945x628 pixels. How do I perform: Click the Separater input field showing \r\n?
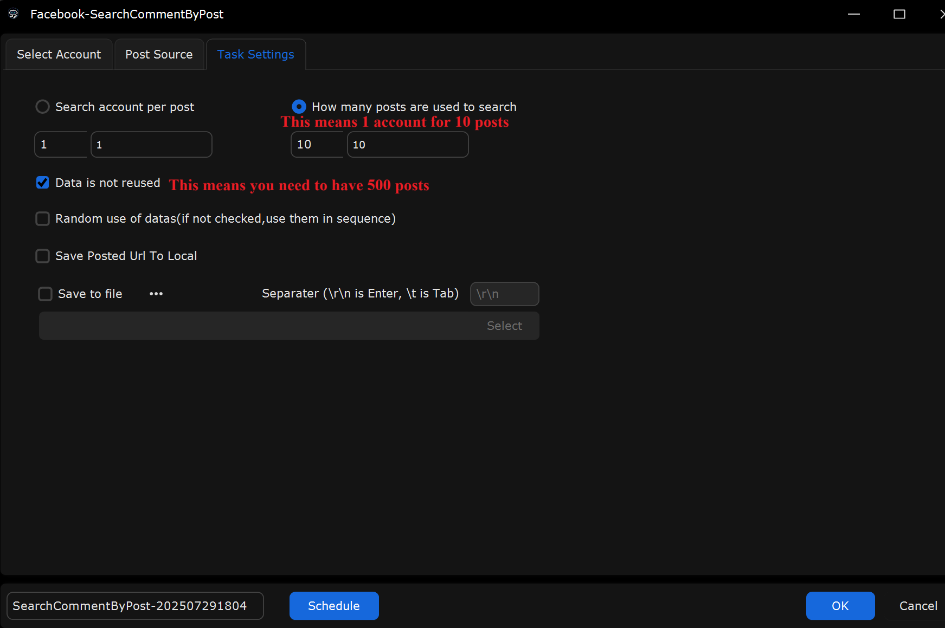pos(504,294)
